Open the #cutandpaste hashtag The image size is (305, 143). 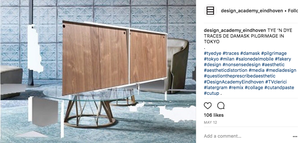pos(279,87)
